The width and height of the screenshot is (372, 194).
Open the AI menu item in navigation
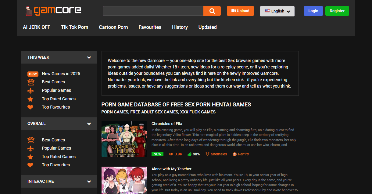tap(37, 27)
